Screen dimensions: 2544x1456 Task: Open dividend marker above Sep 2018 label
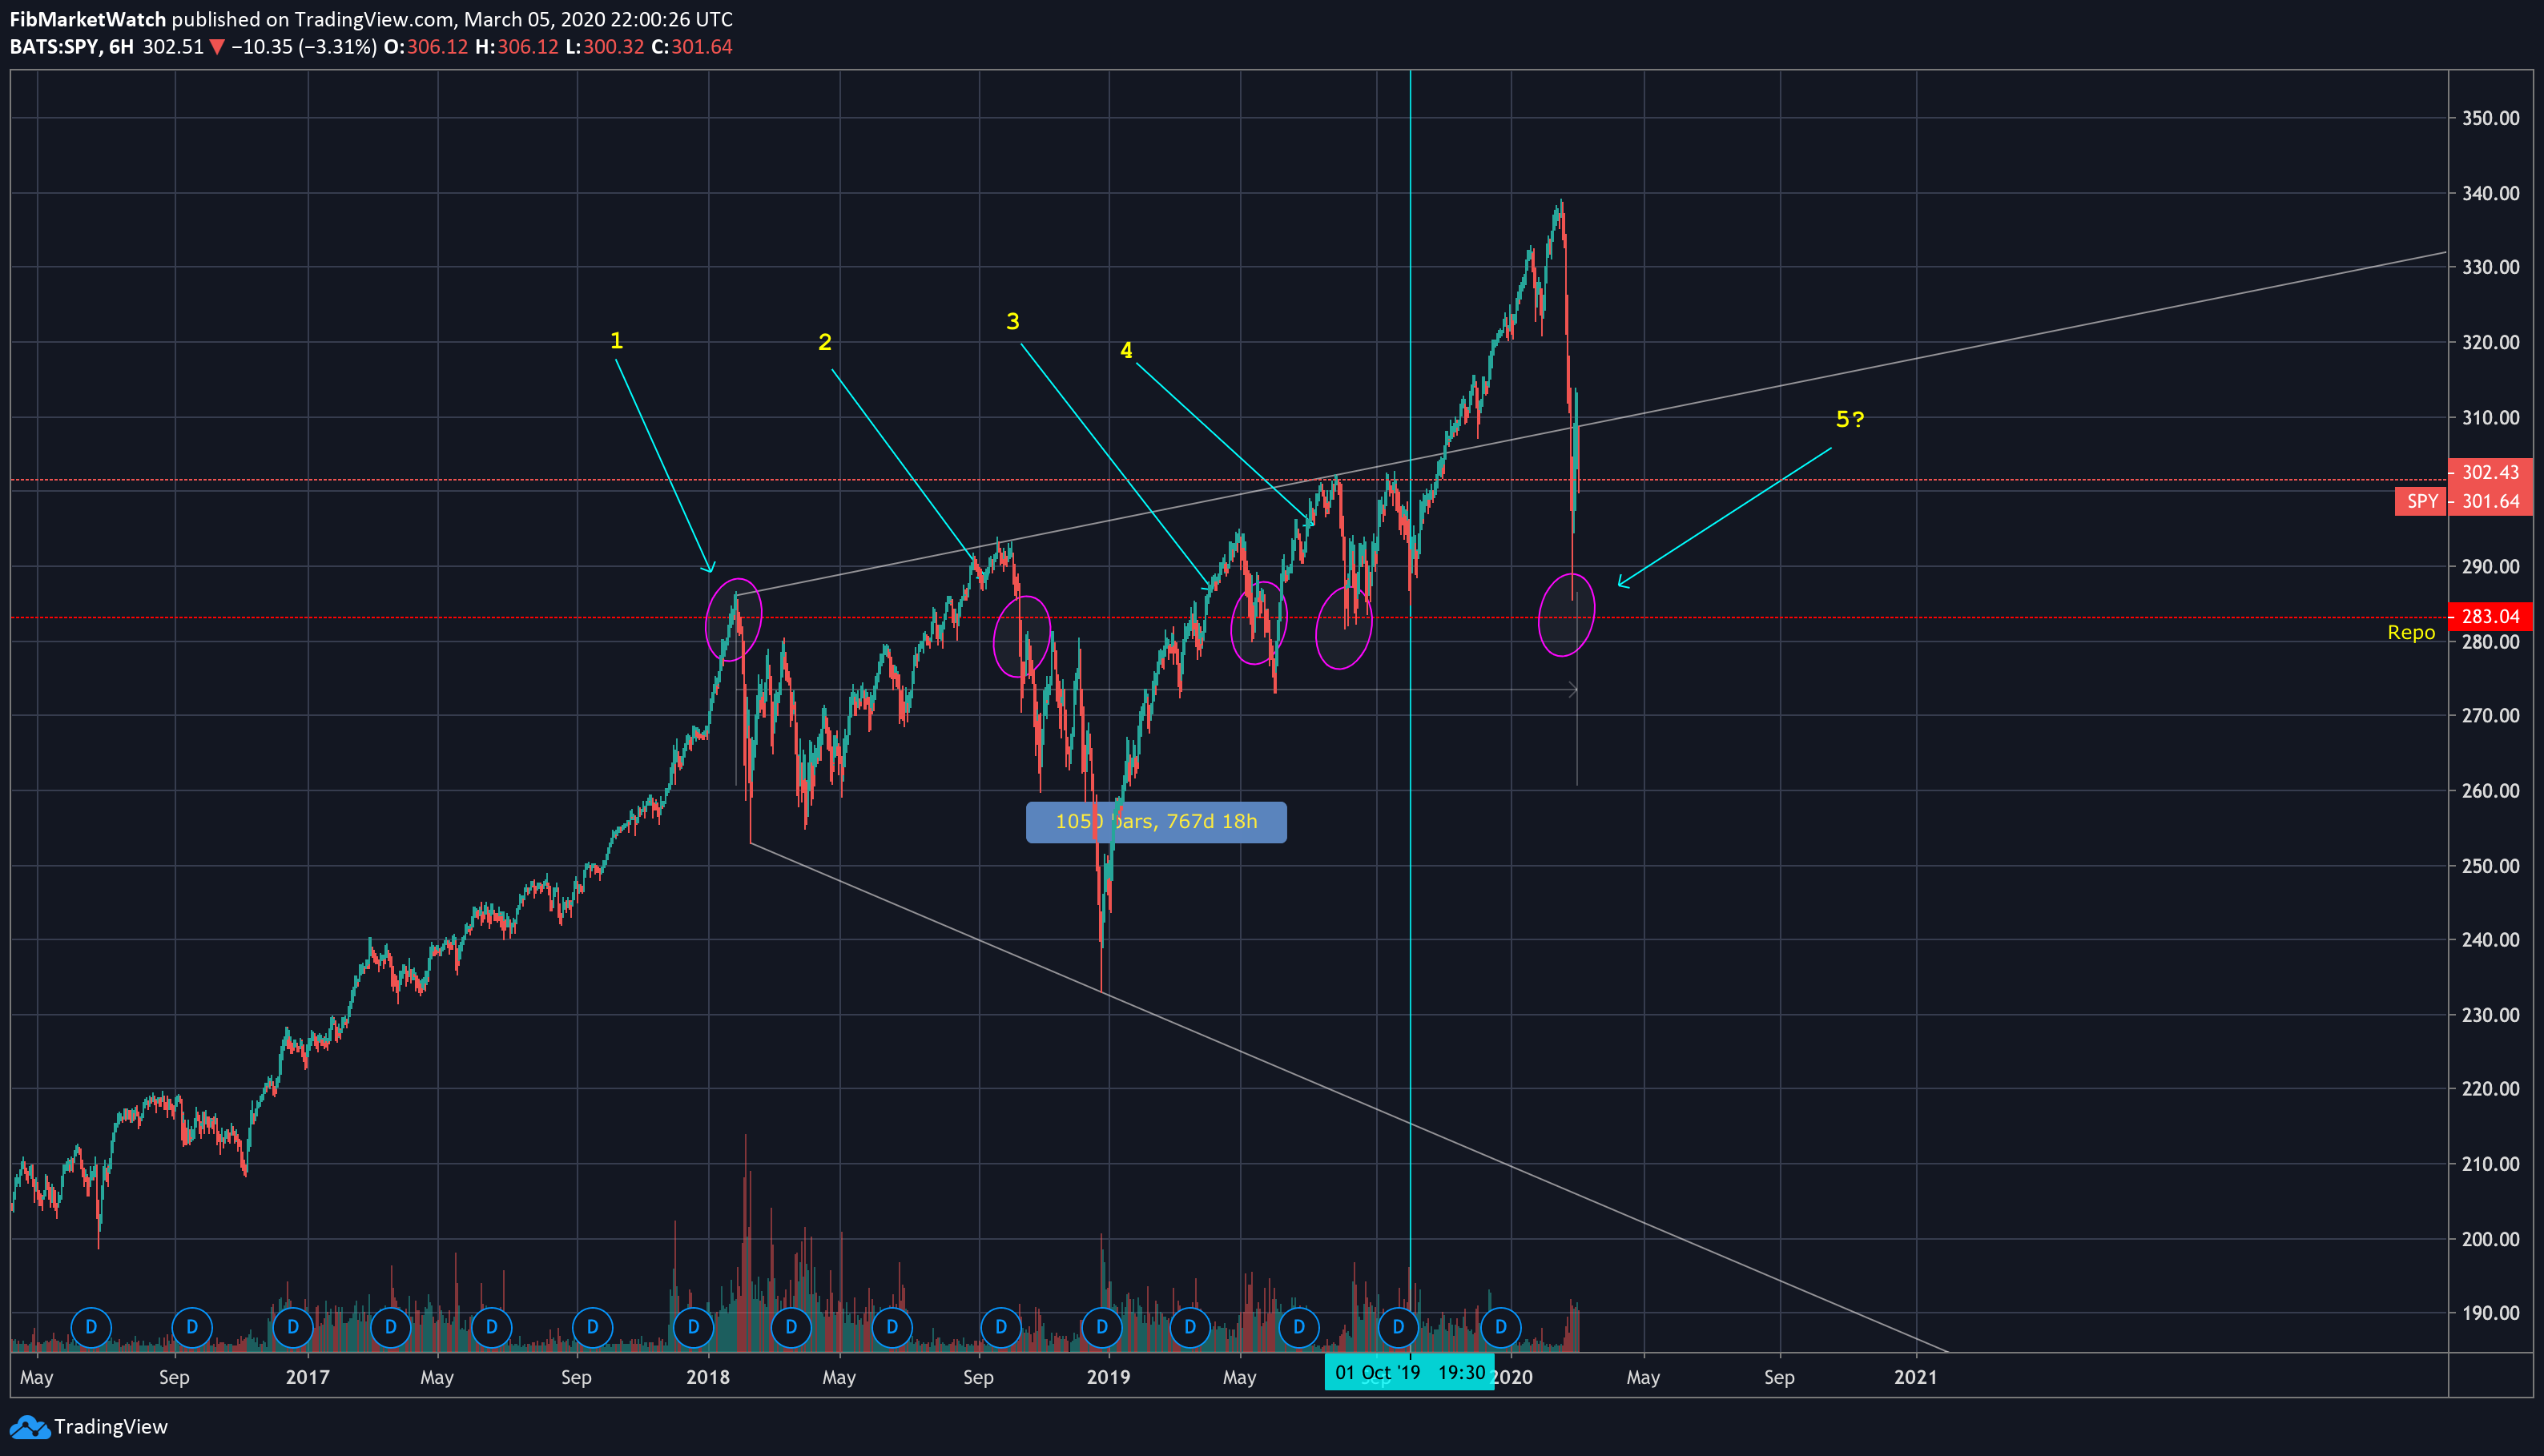(x=1001, y=1327)
